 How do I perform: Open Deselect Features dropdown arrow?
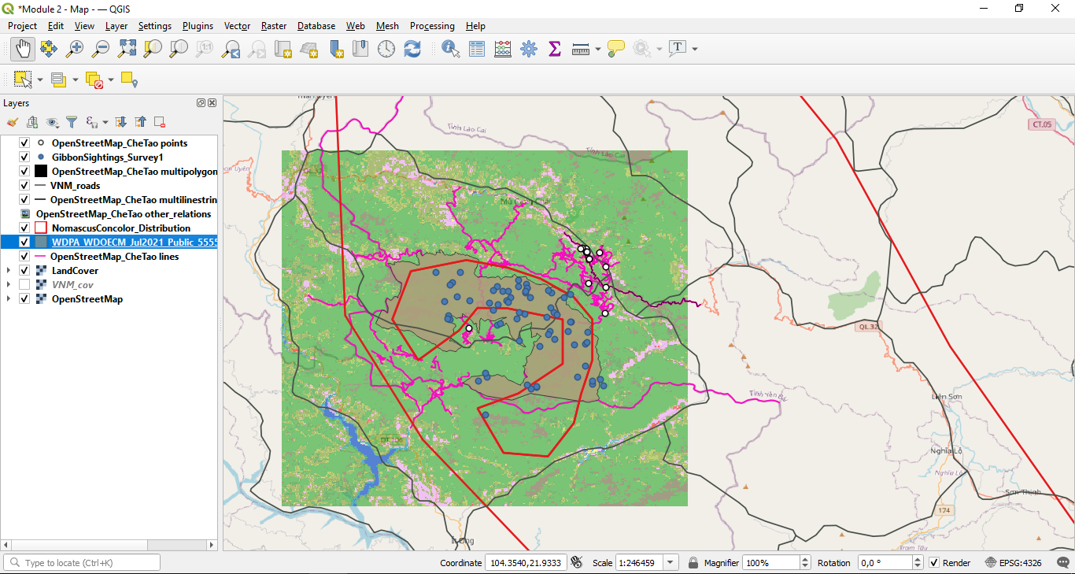pos(110,80)
